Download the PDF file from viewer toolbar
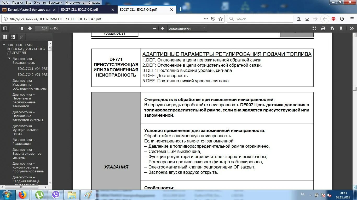This screenshot has width=357, height=200. point(332,28)
